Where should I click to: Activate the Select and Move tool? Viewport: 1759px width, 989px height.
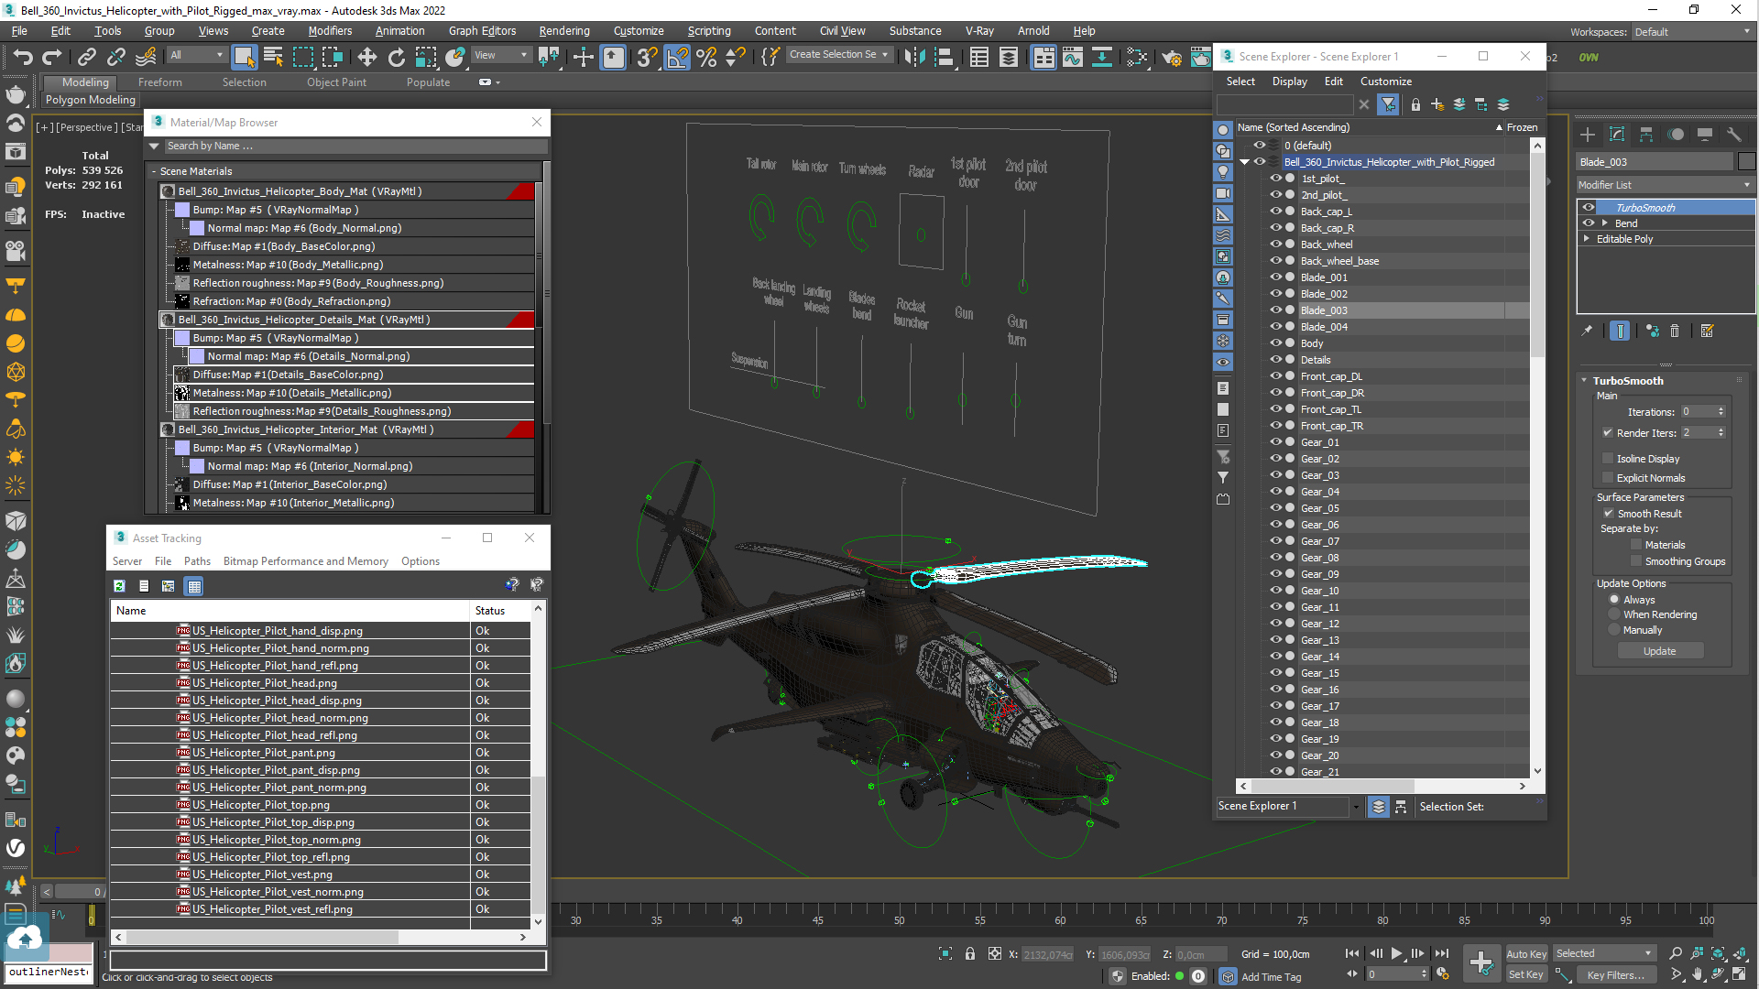click(366, 57)
